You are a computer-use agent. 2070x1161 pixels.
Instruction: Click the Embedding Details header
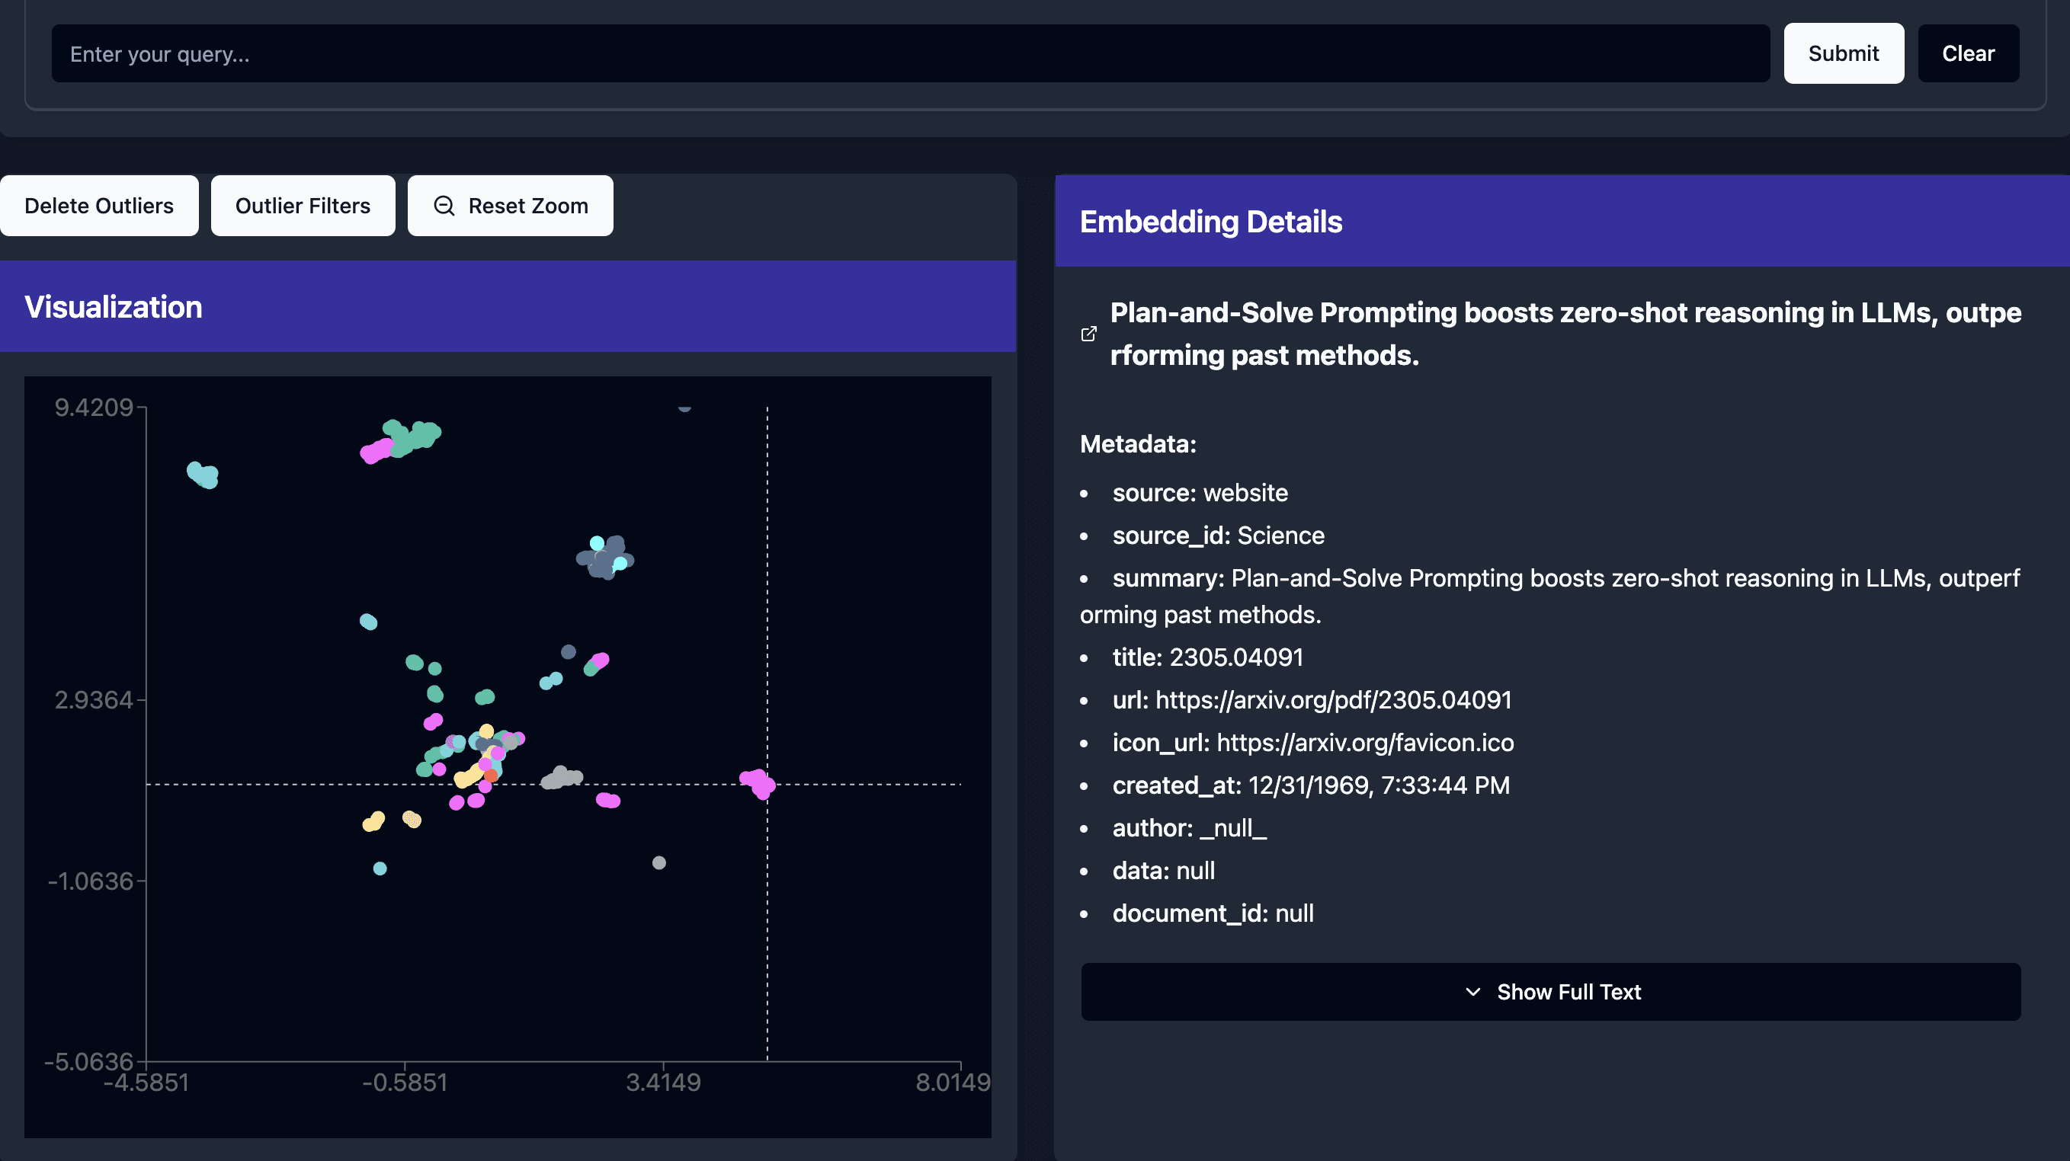coord(1562,222)
